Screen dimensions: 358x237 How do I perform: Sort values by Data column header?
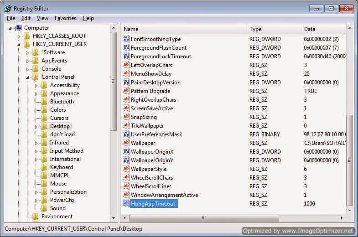pyautogui.click(x=323, y=29)
